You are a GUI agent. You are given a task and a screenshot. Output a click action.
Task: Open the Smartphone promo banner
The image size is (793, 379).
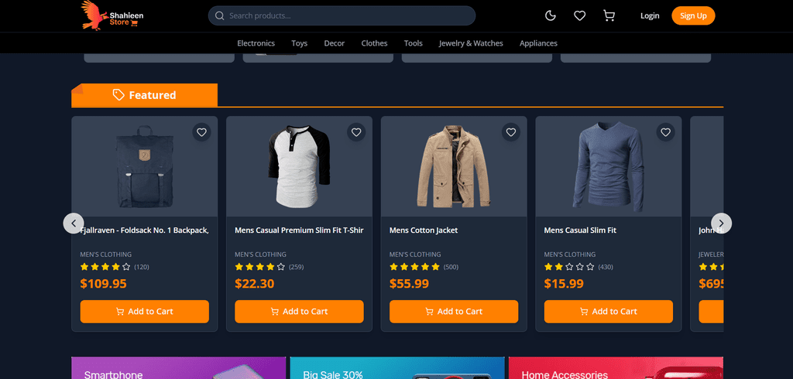(179, 368)
